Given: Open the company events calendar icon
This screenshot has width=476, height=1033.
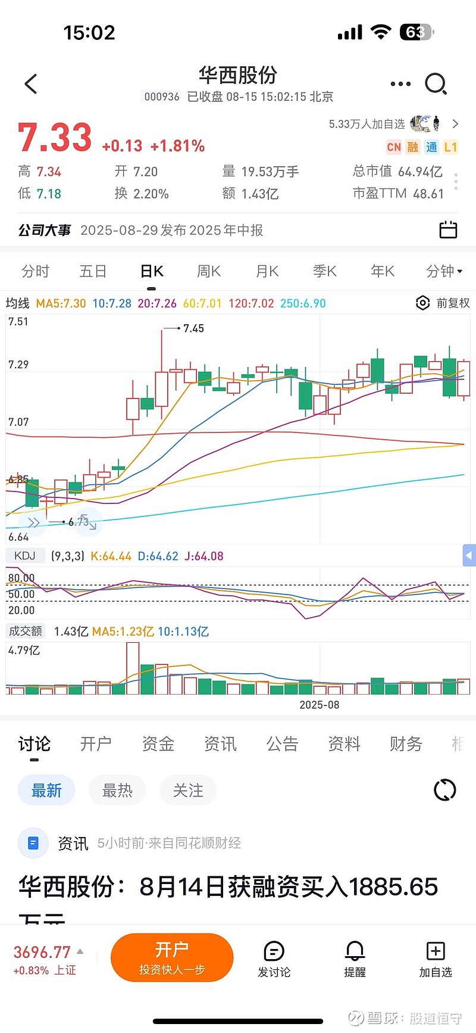Looking at the screenshot, I should [448, 229].
